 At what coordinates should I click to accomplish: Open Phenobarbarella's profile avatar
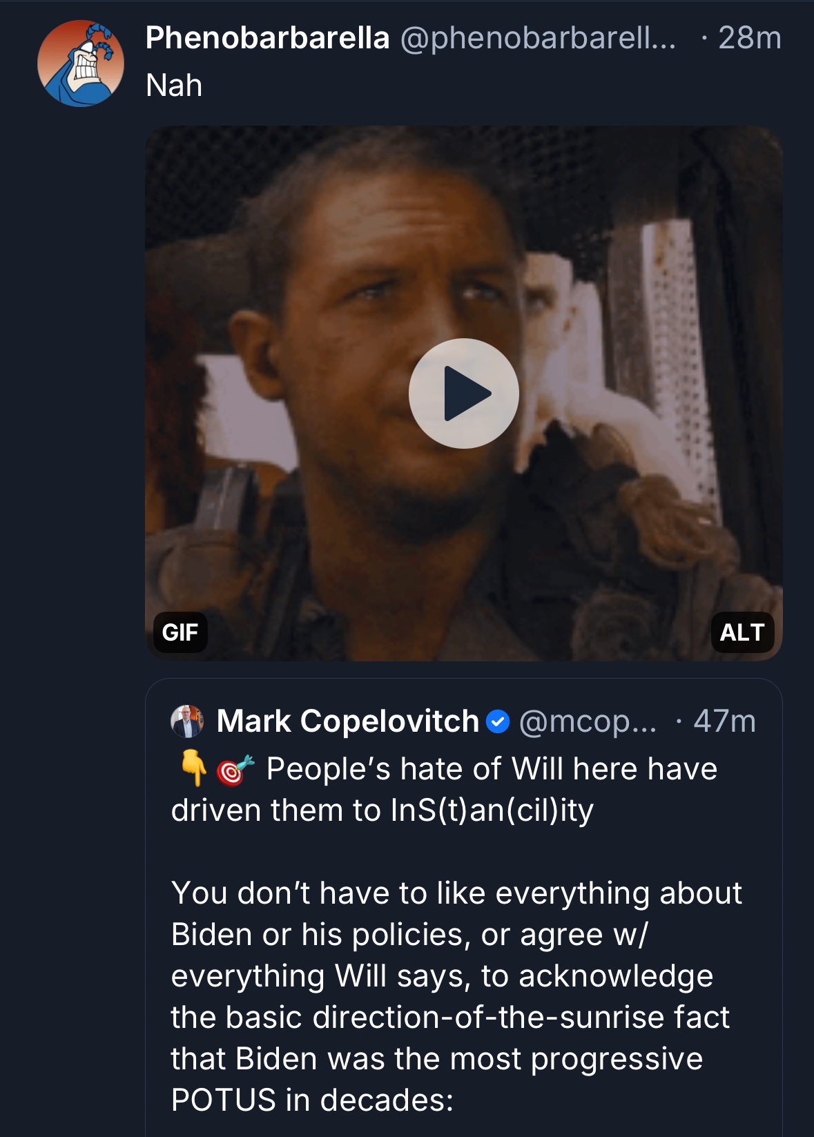pyautogui.click(x=81, y=64)
